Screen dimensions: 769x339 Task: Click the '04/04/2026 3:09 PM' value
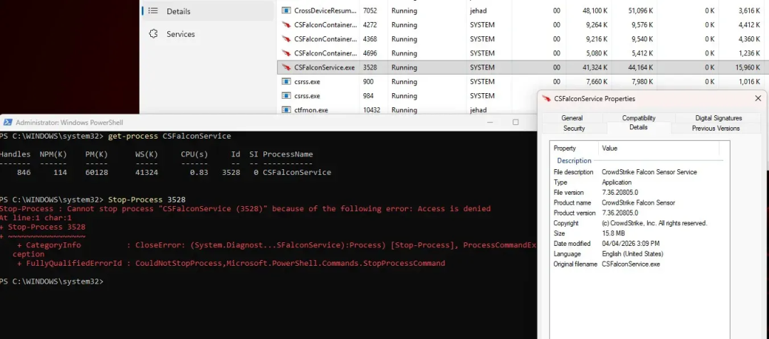pos(631,244)
